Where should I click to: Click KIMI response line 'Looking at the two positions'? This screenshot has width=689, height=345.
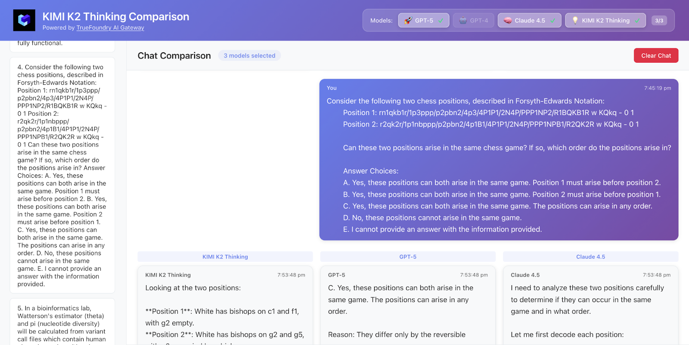click(x=193, y=288)
